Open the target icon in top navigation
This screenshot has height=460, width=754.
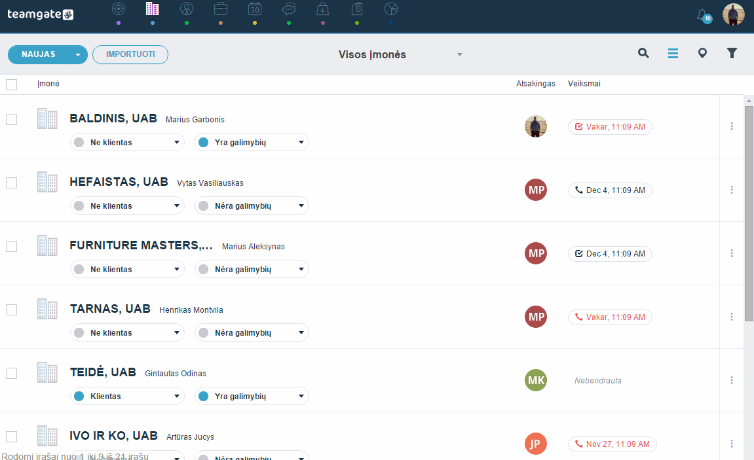pos(119,9)
